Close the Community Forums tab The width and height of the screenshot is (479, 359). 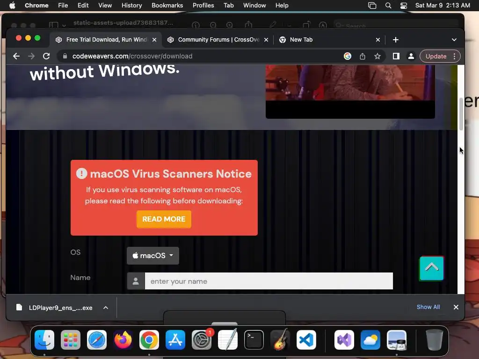point(266,40)
